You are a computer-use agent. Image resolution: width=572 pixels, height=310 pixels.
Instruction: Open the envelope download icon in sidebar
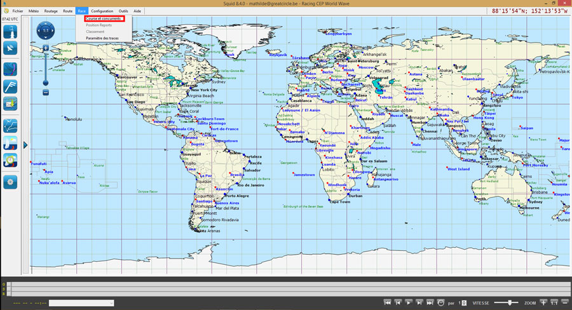[10, 102]
